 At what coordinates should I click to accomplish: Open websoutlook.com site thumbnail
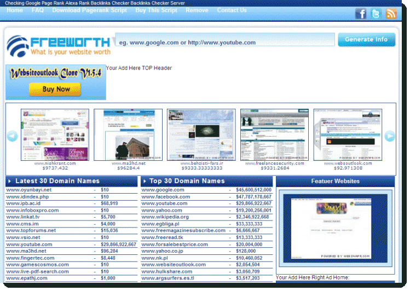[348, 135]
